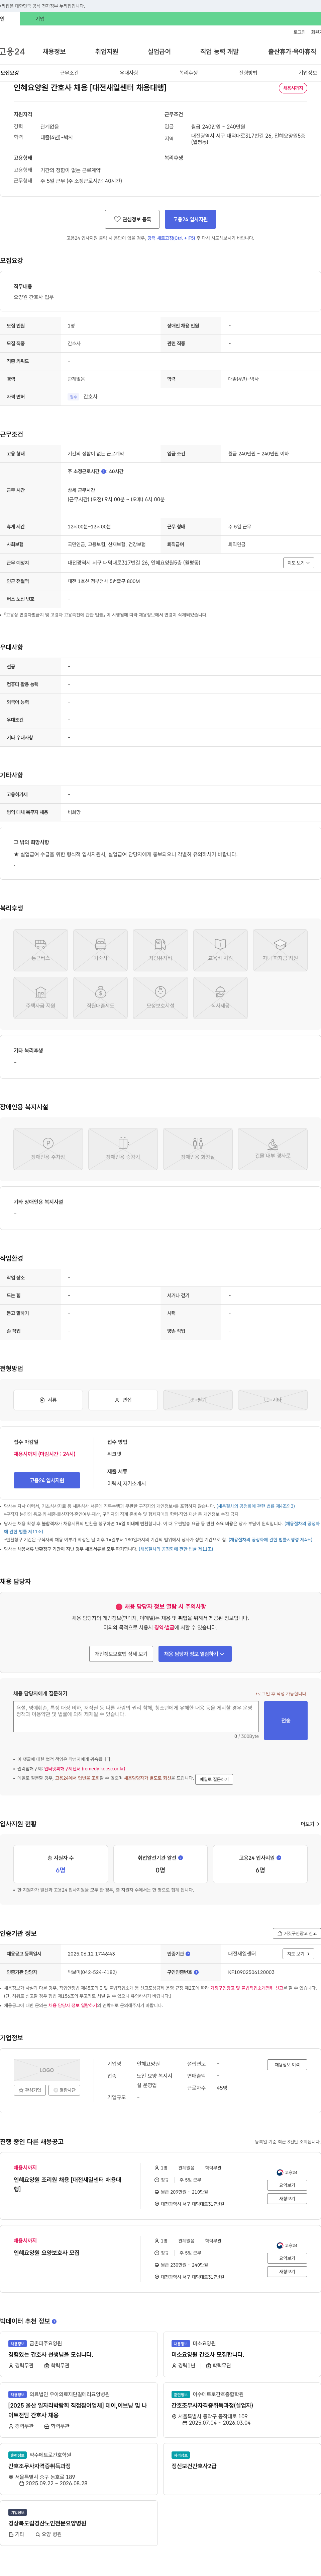Switch to the 우대사항 tab
Viewport: 321px width, 2576px height.
coord(129,73)
